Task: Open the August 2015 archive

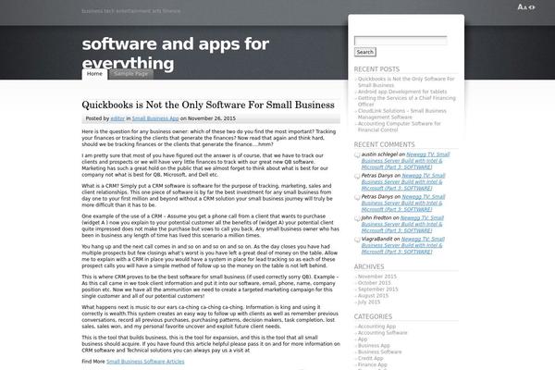Action: coord(373,296)
